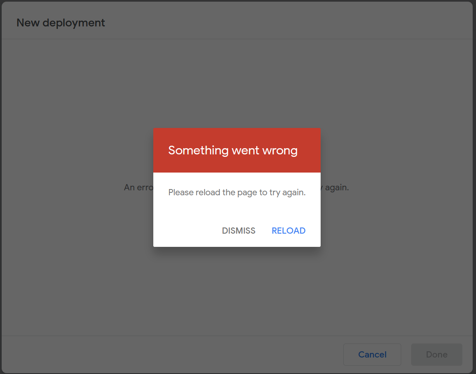This screenshot has height=374, width=476.
Task: Reload the page using the RELOAD button
Action: (288, 230)
